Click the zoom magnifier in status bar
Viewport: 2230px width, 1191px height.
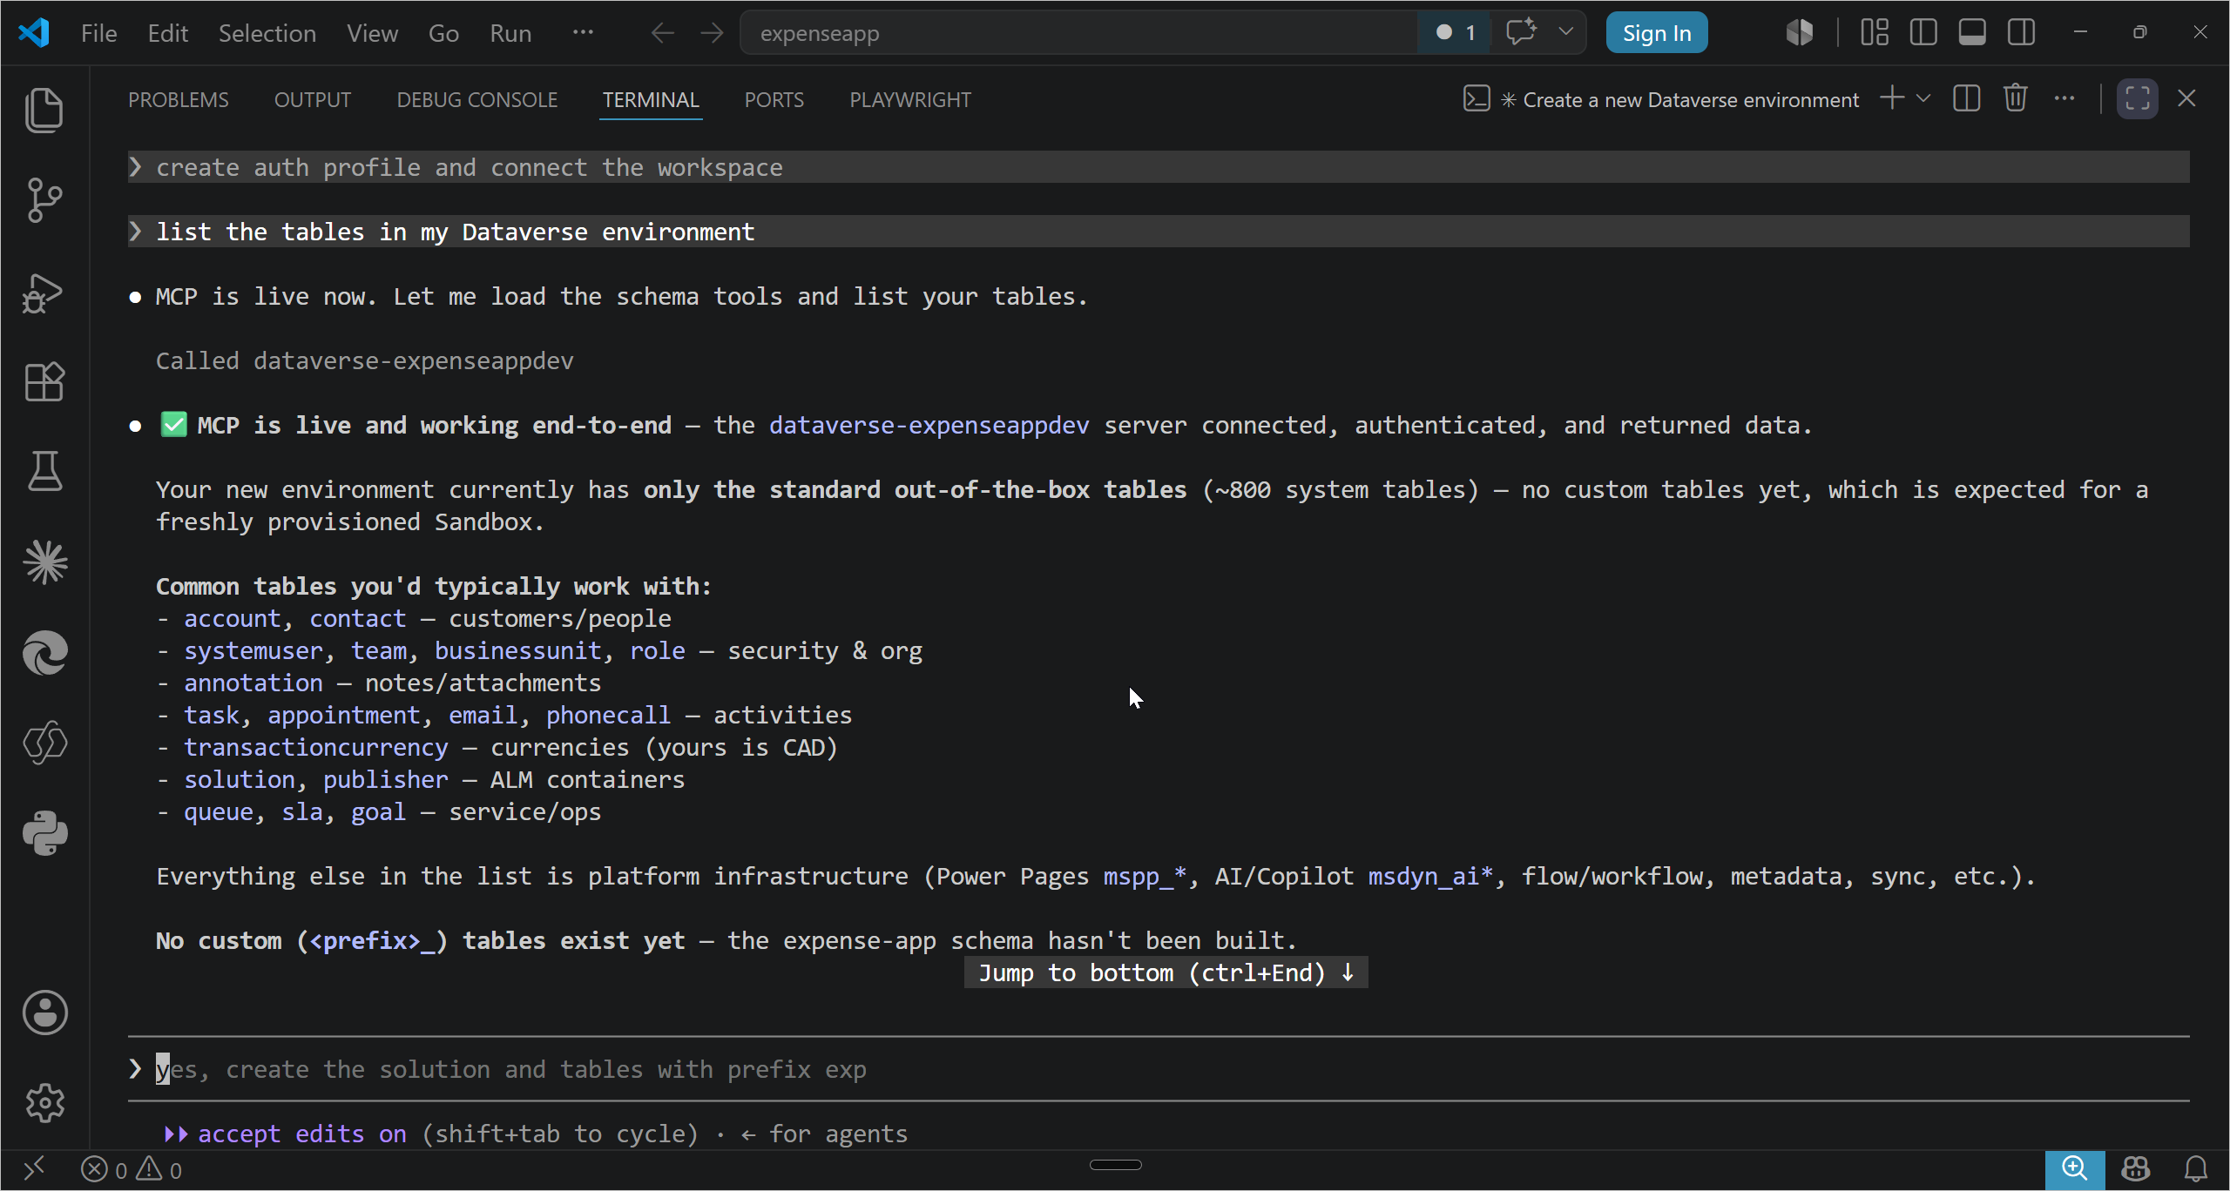[x=2075, y=1169]
